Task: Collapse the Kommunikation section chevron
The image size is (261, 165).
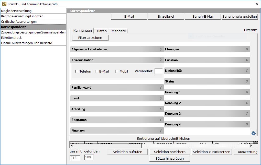Action: (x=160, y=60)
